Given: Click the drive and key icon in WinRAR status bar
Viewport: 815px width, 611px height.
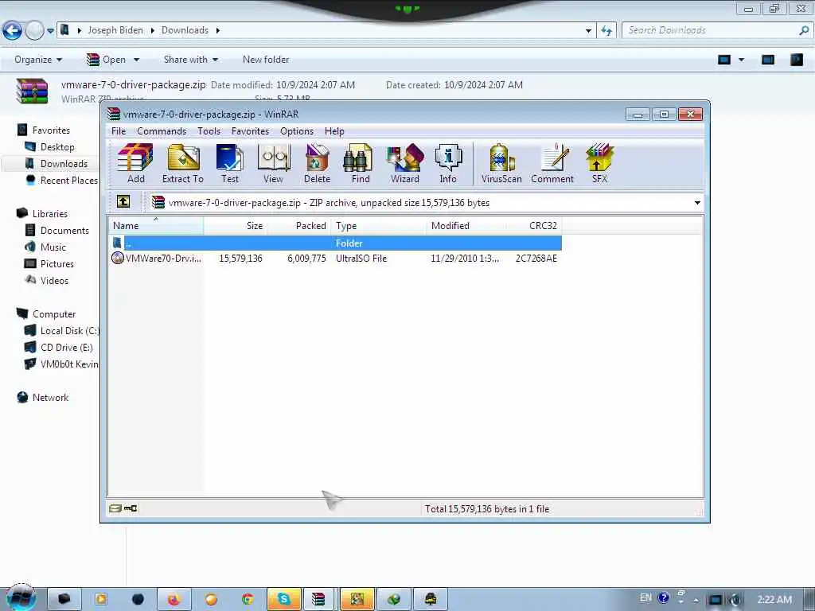Looking at the screenshot, I should [123, 508].
